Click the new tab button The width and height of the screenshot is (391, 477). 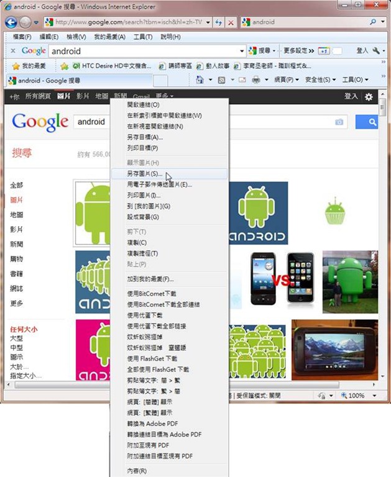(x=160, y=81)
